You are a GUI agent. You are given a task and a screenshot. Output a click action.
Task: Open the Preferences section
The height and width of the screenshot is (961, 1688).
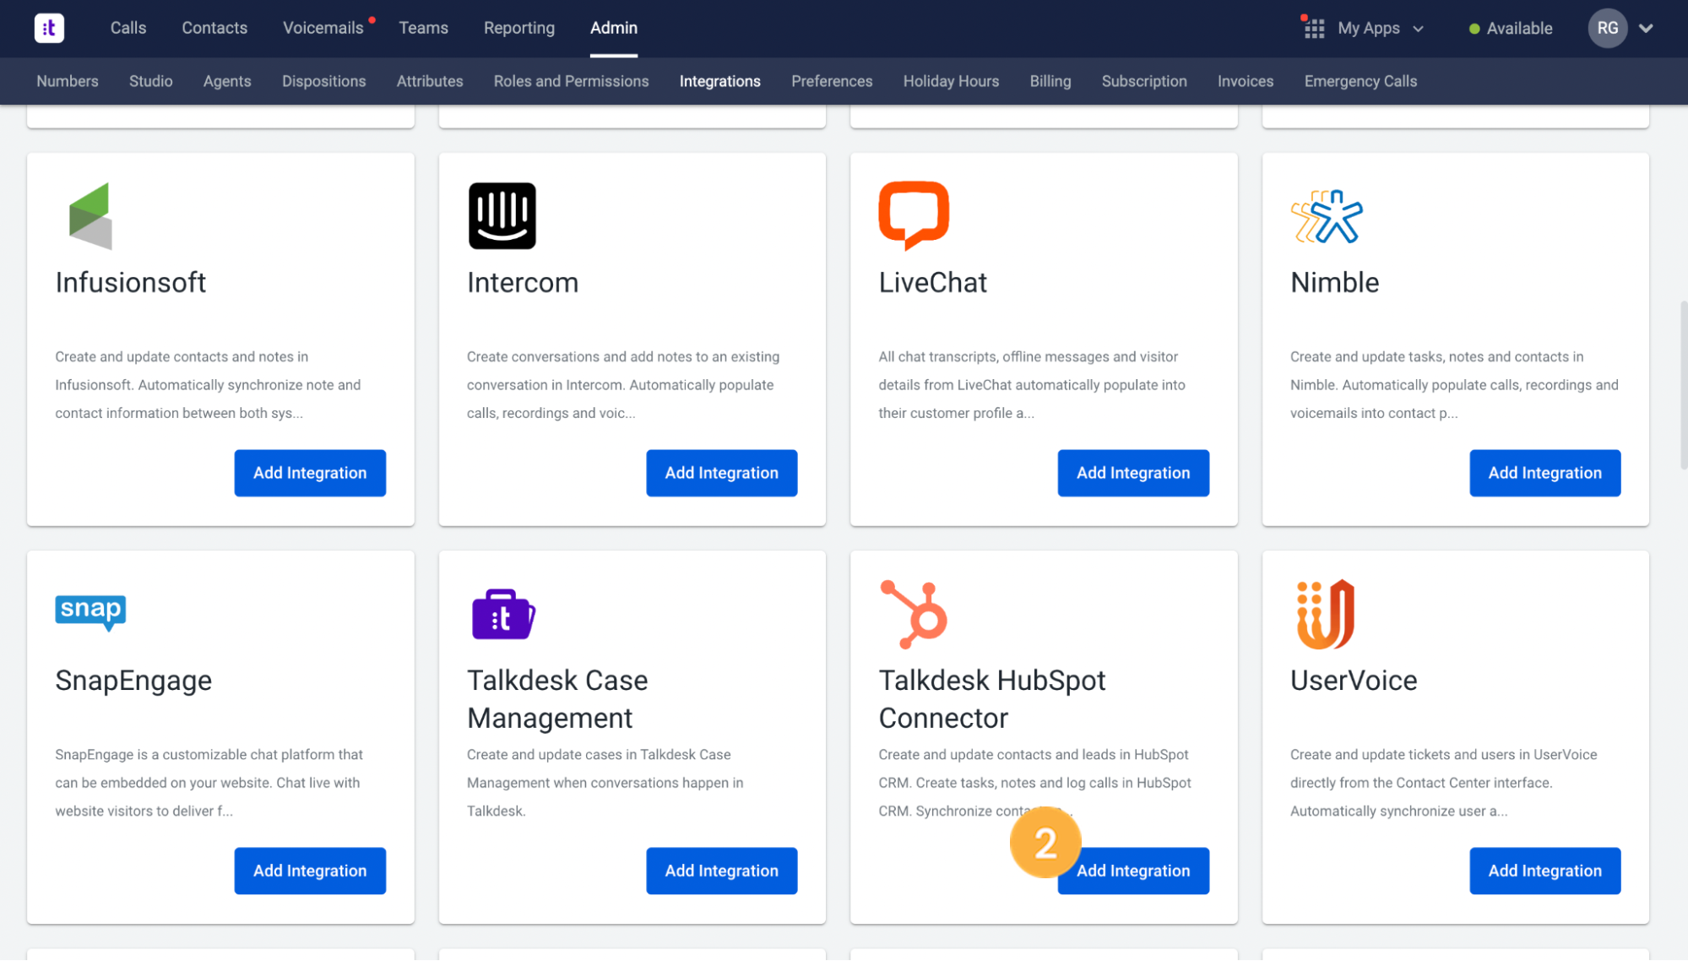tap(832, 81)
